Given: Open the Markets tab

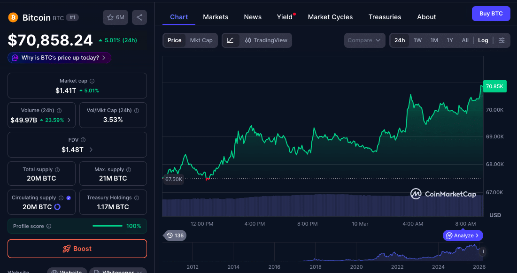Looking at the screenshot, I should (216, 17).
